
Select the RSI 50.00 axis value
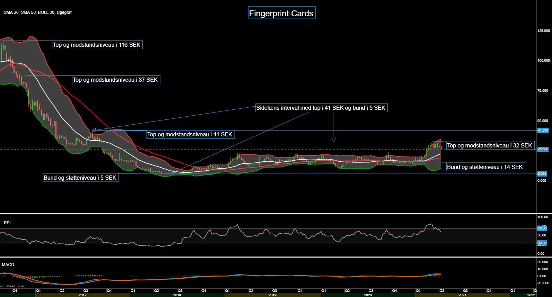pyautogui.click(x=542, y=235)
